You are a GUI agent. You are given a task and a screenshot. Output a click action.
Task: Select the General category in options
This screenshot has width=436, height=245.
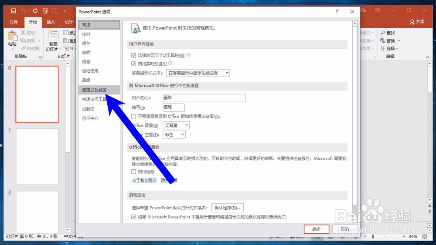pyautogui.click(x=99, y=25)
